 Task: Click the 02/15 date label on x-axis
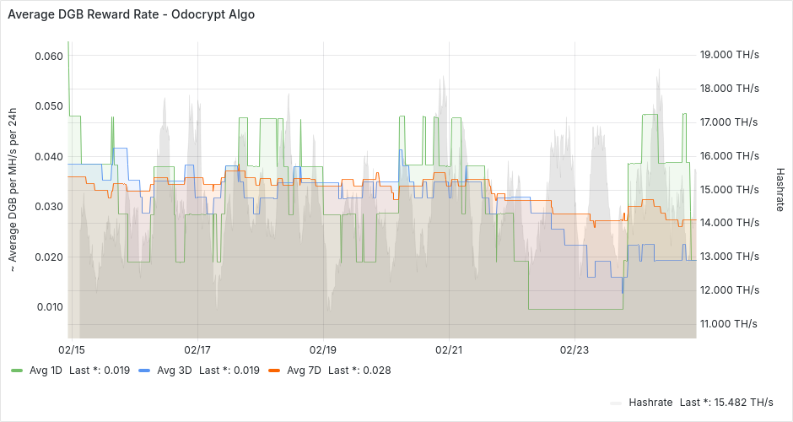(x=71, y=349)
